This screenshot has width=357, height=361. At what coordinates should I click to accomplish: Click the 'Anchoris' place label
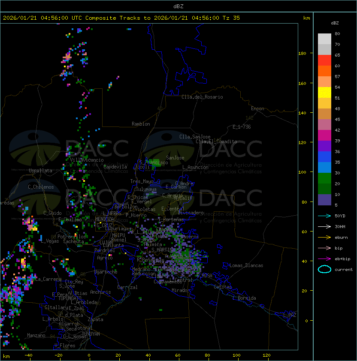coord(100,292)
